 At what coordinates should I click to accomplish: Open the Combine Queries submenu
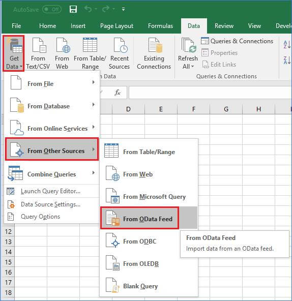pyautogui.click(x=51, y=174)
